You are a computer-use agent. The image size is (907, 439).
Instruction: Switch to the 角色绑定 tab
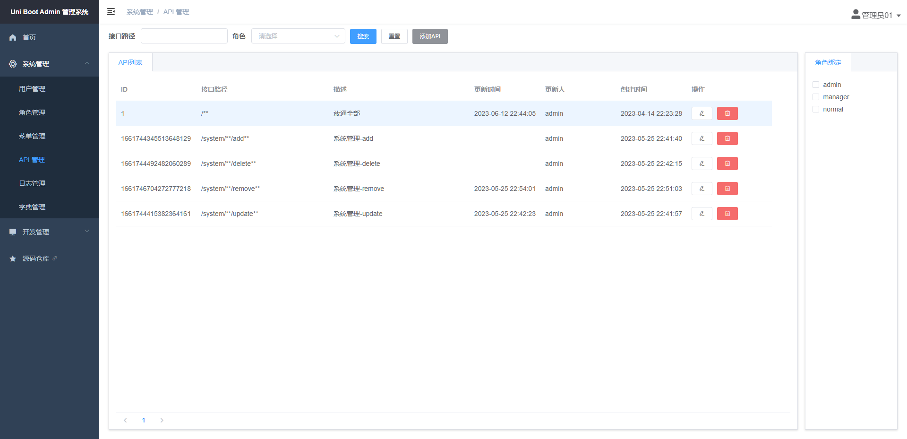(x=828, y=62)
